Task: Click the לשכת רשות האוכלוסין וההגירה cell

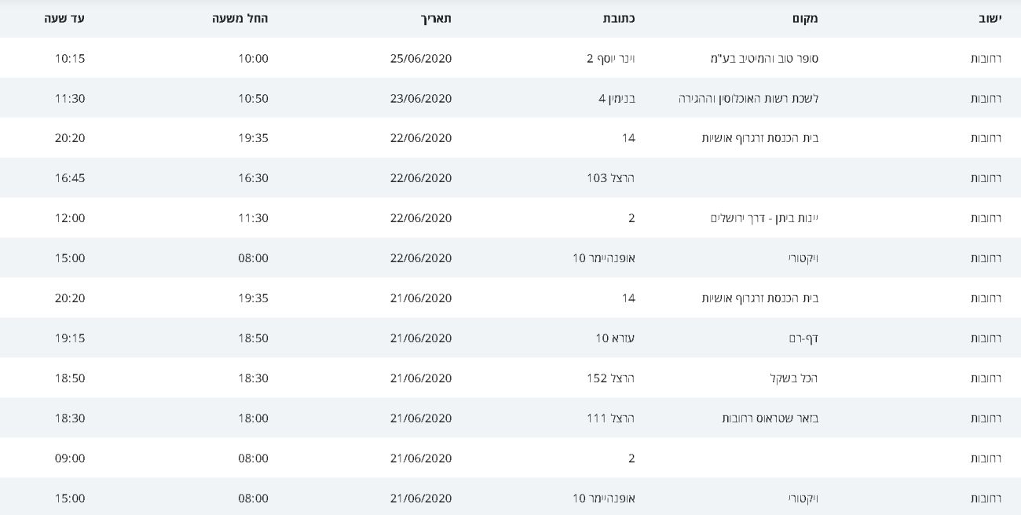Action: click(x=748, y=99)
